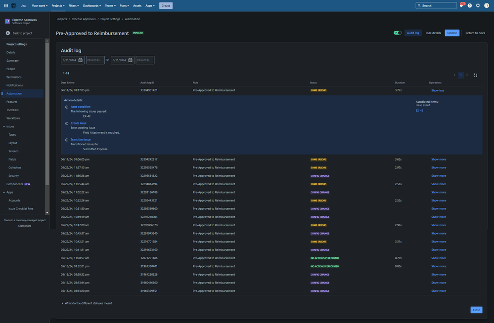Open Components NEW in the sidebar

tap(18, 184)
